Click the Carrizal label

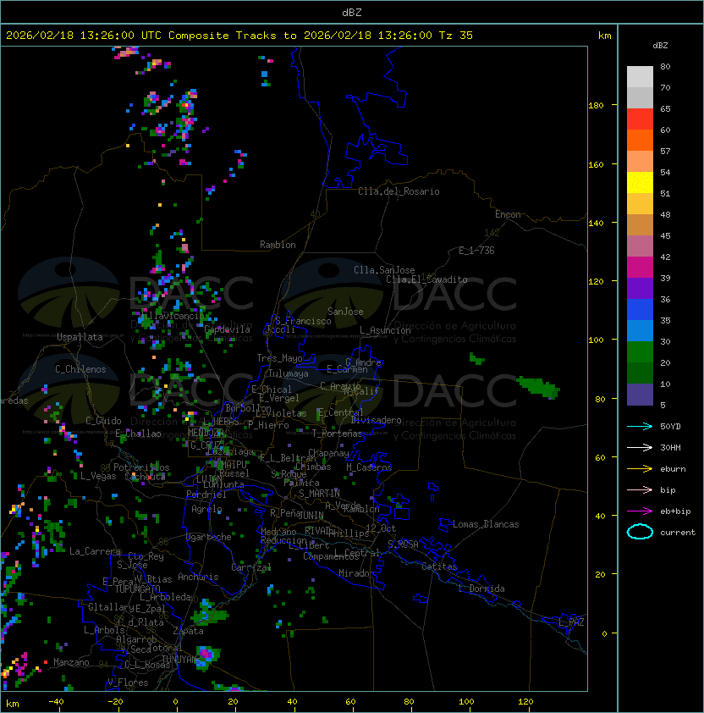tap(250, 567)
